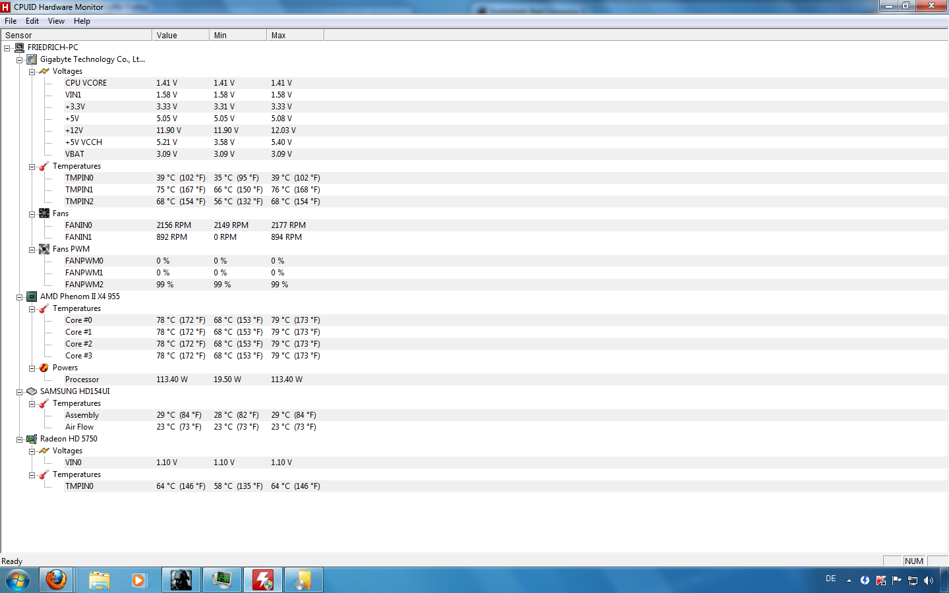Viewport: 949px width, 593px height.
Task: Click the Radeon Voltages lightning icon
Action: click(x=44, y=451)
